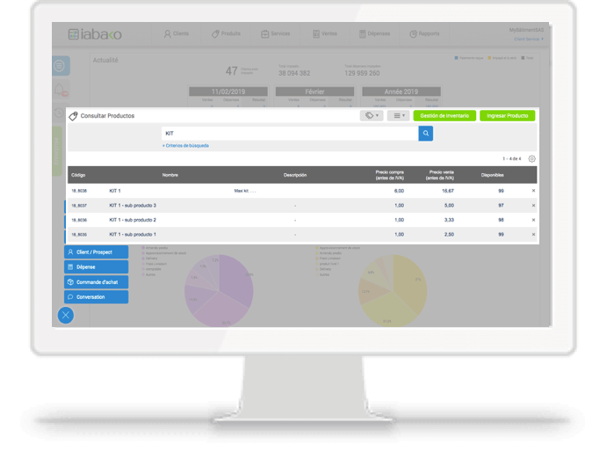Viewport: 607px width, 451px height.
Task: Delete sub producto 2 row with X
Action: (x=533, y=220)
